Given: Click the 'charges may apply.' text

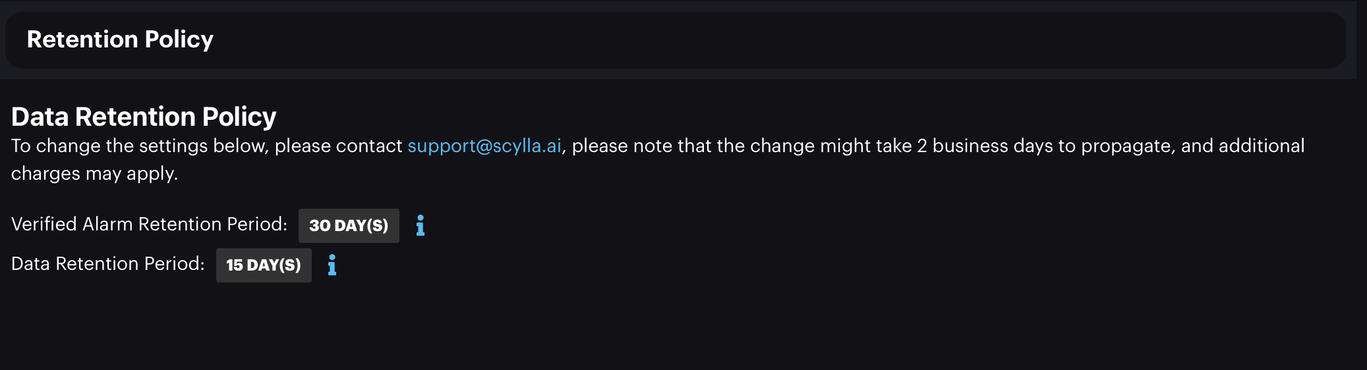Looking at the screenshot, I should [95, 173].
